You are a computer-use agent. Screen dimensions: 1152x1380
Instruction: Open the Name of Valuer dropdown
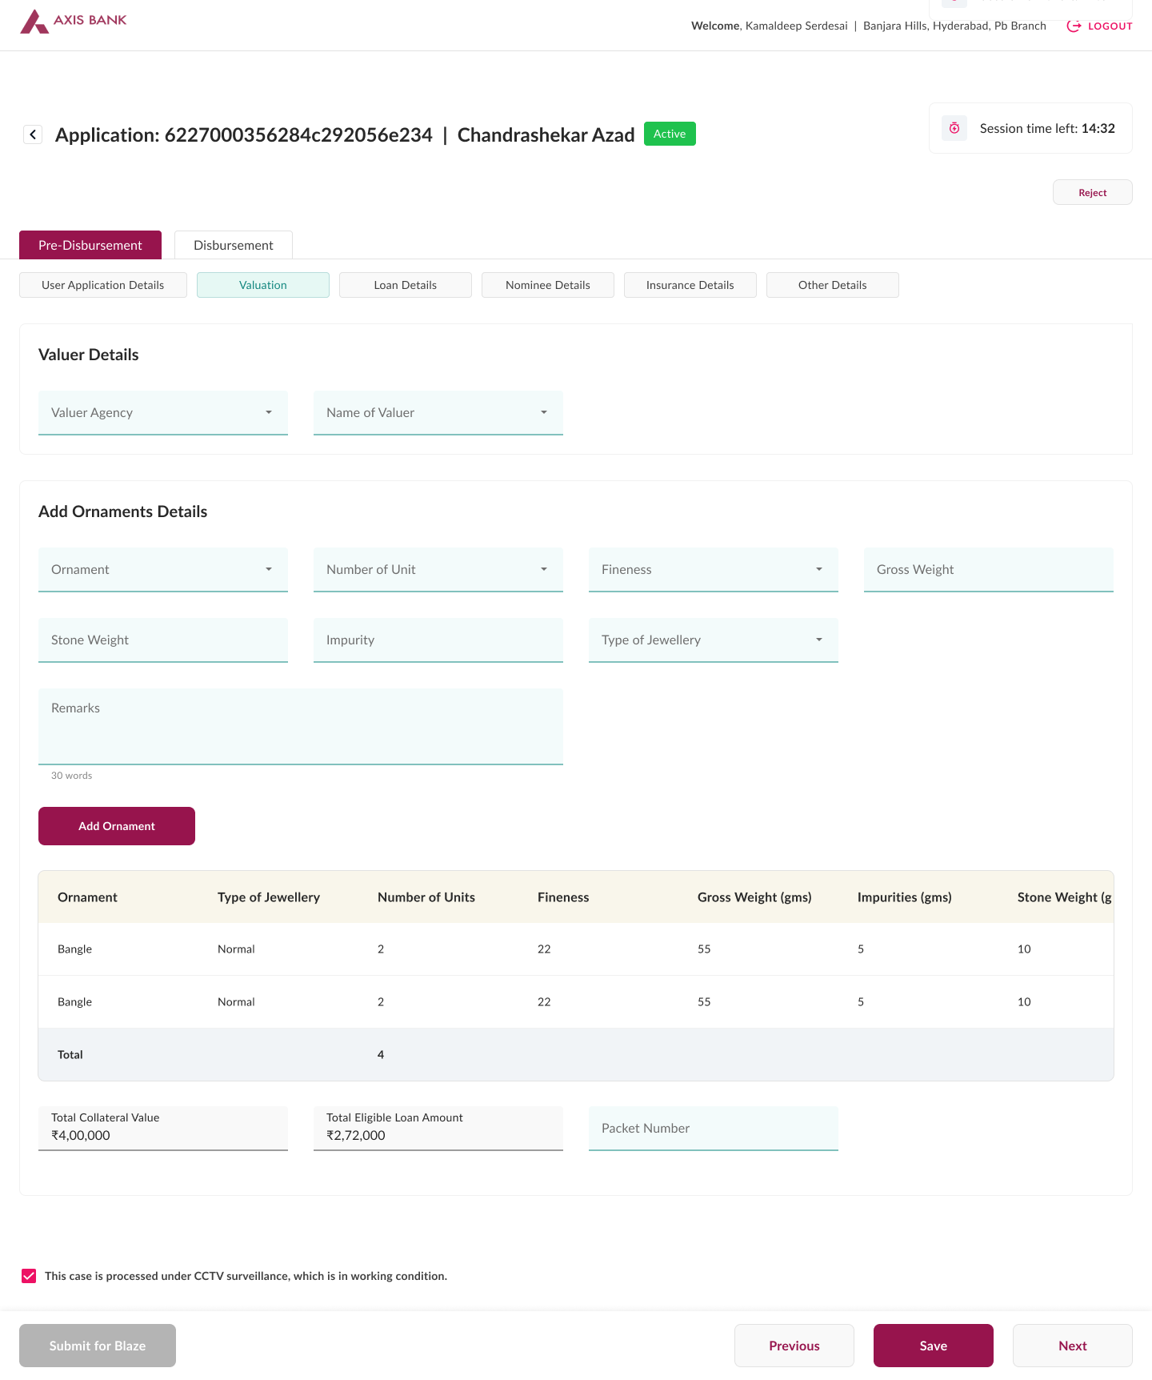coord(438,413)
